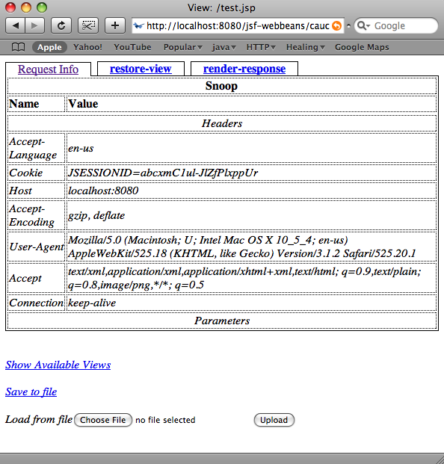Switch to the render-response tab
444x464 pixels.
(244, 69)
